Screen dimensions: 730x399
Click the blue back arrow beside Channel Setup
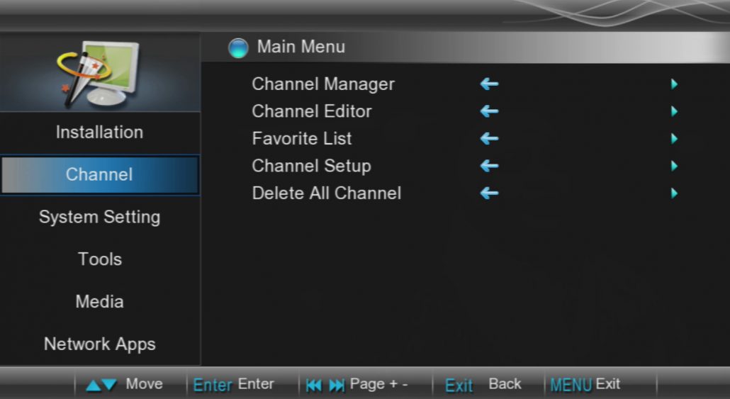[x=489, y=167]
